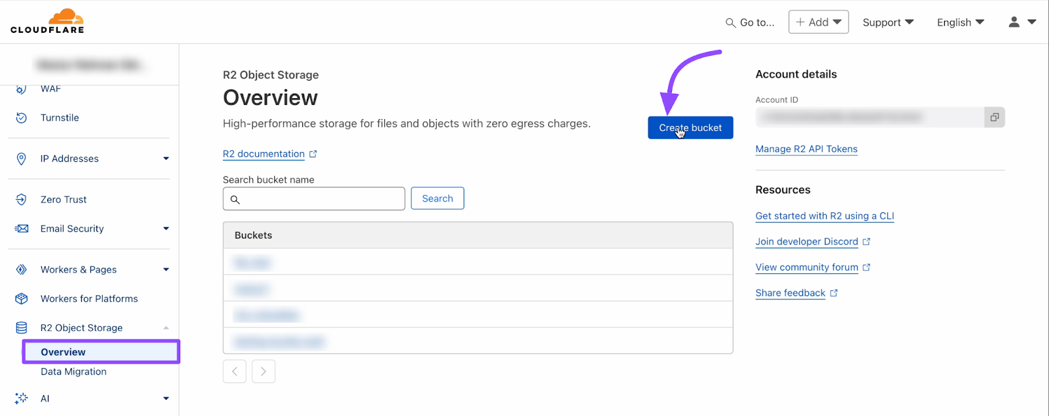This screenshot has width=1049, height=416.
Task: Click external icon next to Share feedback
Action: [833, 293]
